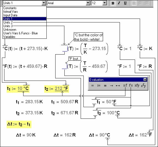Click global definition triple-bar operator icon

(105, 86)
